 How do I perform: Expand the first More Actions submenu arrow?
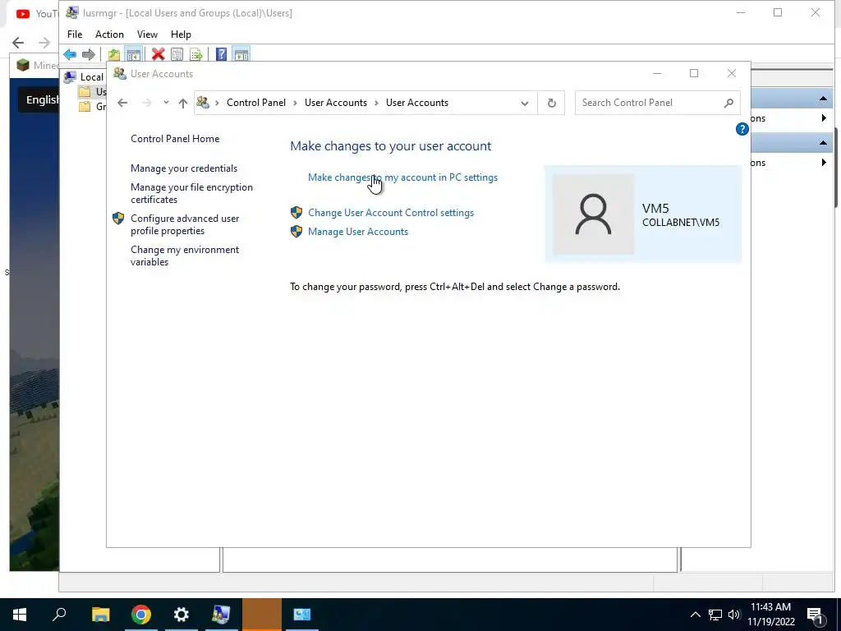coord(824,118)
